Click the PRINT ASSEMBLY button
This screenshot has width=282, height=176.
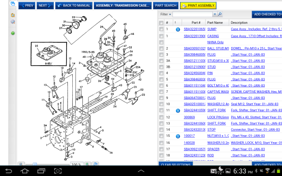tap(198, 6)
